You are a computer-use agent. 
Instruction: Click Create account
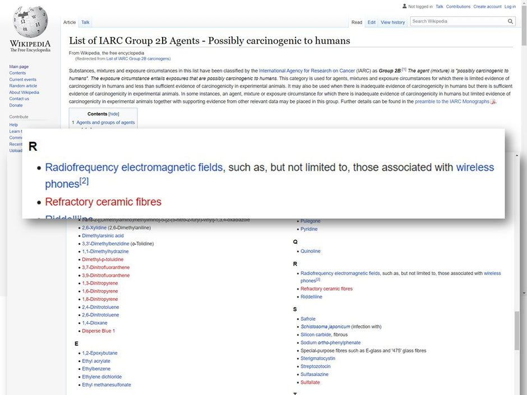pos(487,6)
